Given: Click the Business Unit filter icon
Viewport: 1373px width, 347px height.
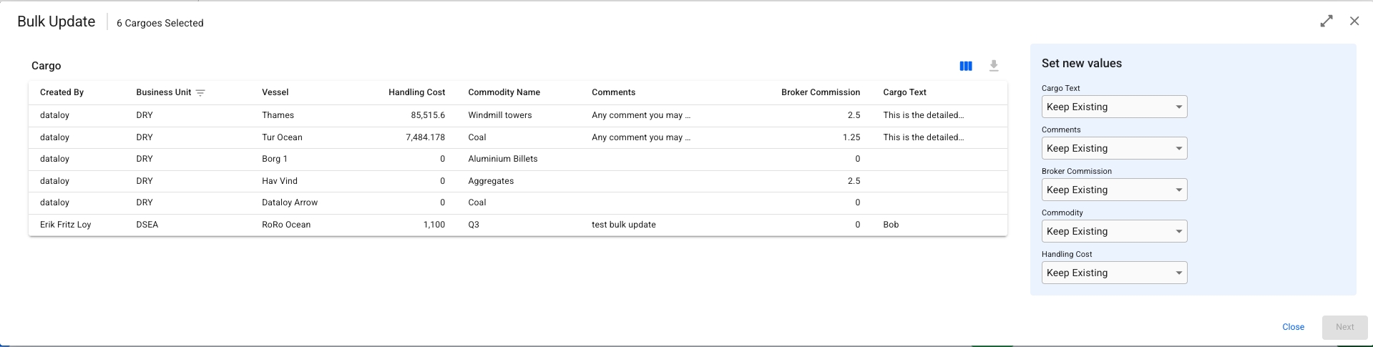Looking at the screenshot, I should point(200,93).
